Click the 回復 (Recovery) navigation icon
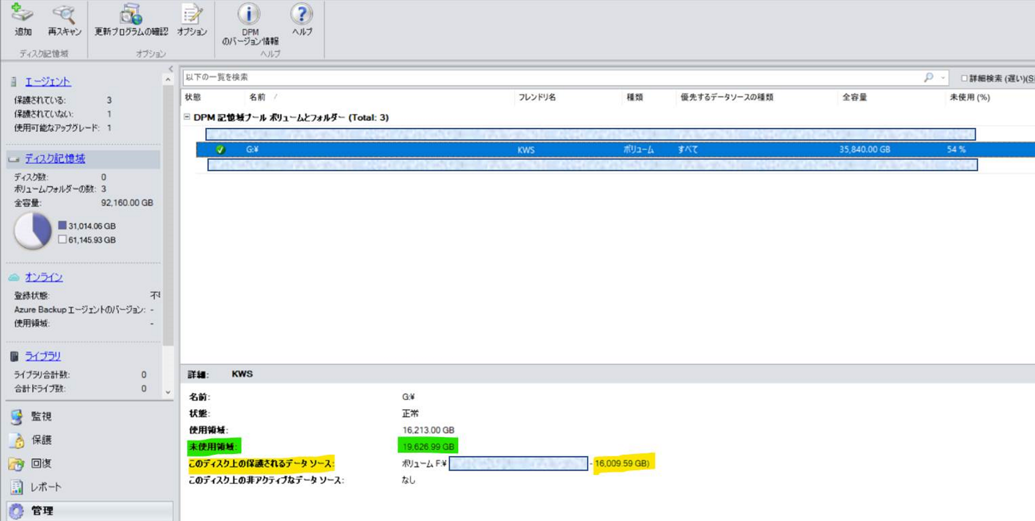Viewport: 1035px width, 521px height. point(16,464)
